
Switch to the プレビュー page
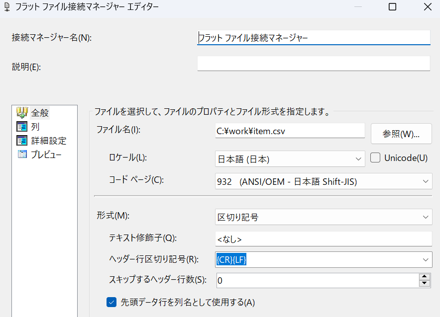coord(46,155)
